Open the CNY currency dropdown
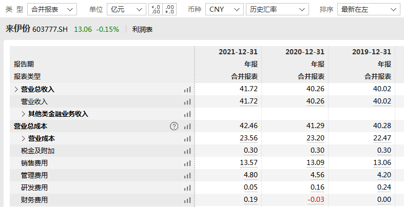Screen dimensions: 404x207 224,9
